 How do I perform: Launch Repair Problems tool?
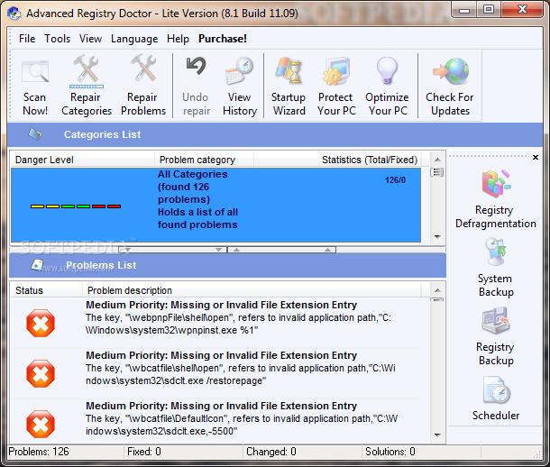[x=143, y=87]
